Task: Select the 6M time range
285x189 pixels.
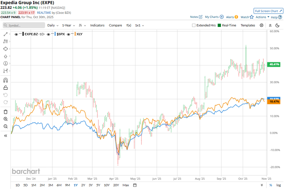Action: tap(59, 185)
